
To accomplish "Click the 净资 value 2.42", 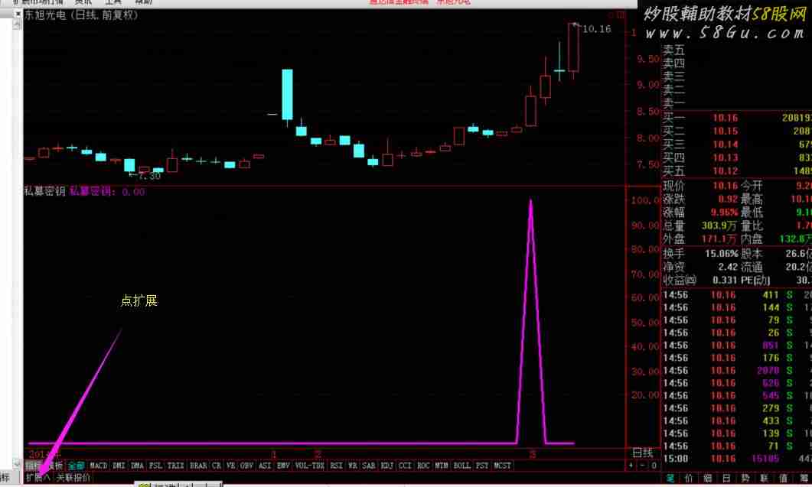I will [x=728, y=267].
